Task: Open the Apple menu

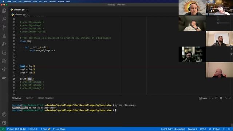Action: pos(3,1)
